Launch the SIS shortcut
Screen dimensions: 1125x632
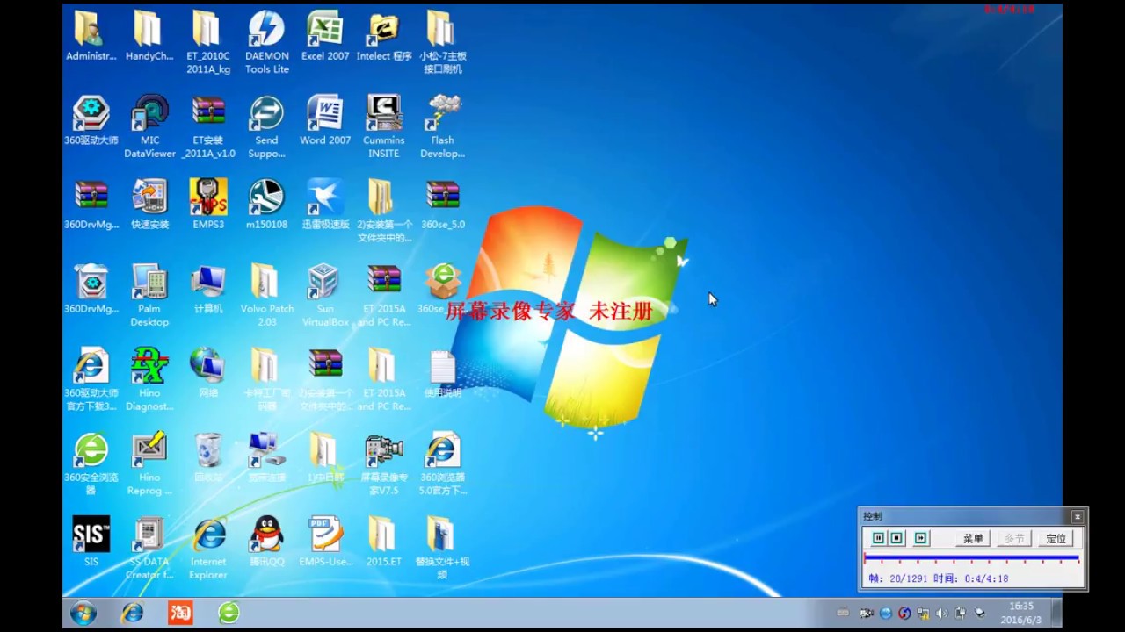(91, 541)
